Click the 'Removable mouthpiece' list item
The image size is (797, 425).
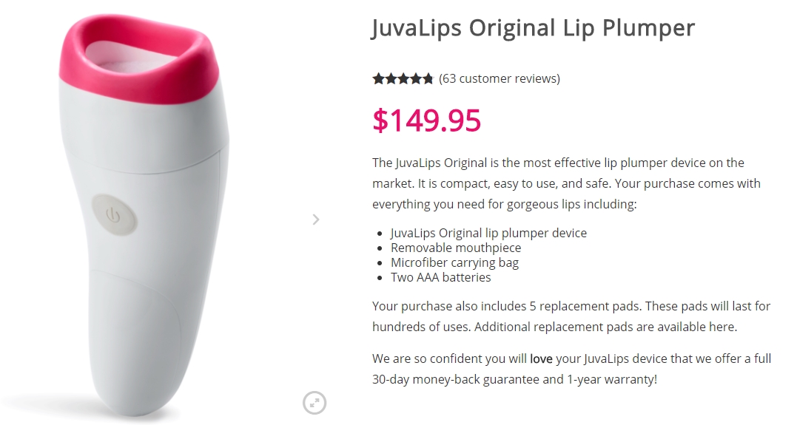click(x=456, y=248)
